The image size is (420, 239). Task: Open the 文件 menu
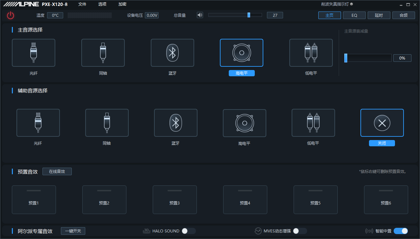click(82, 4)
